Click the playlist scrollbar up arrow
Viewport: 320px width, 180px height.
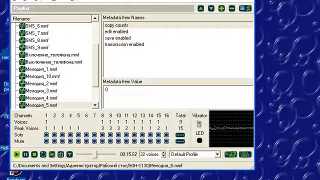95,18
